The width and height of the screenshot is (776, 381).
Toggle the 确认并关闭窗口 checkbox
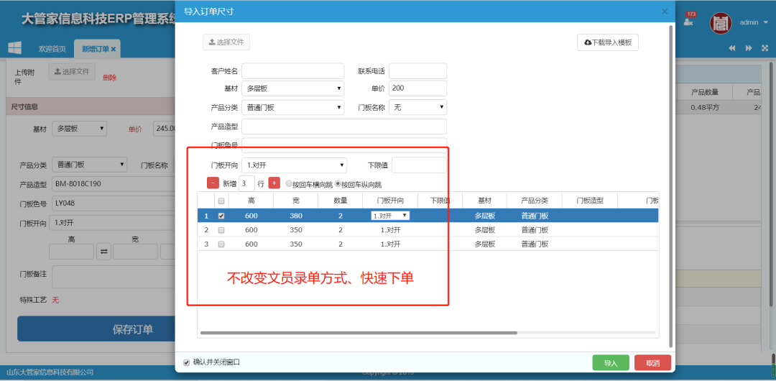point(187,362)
